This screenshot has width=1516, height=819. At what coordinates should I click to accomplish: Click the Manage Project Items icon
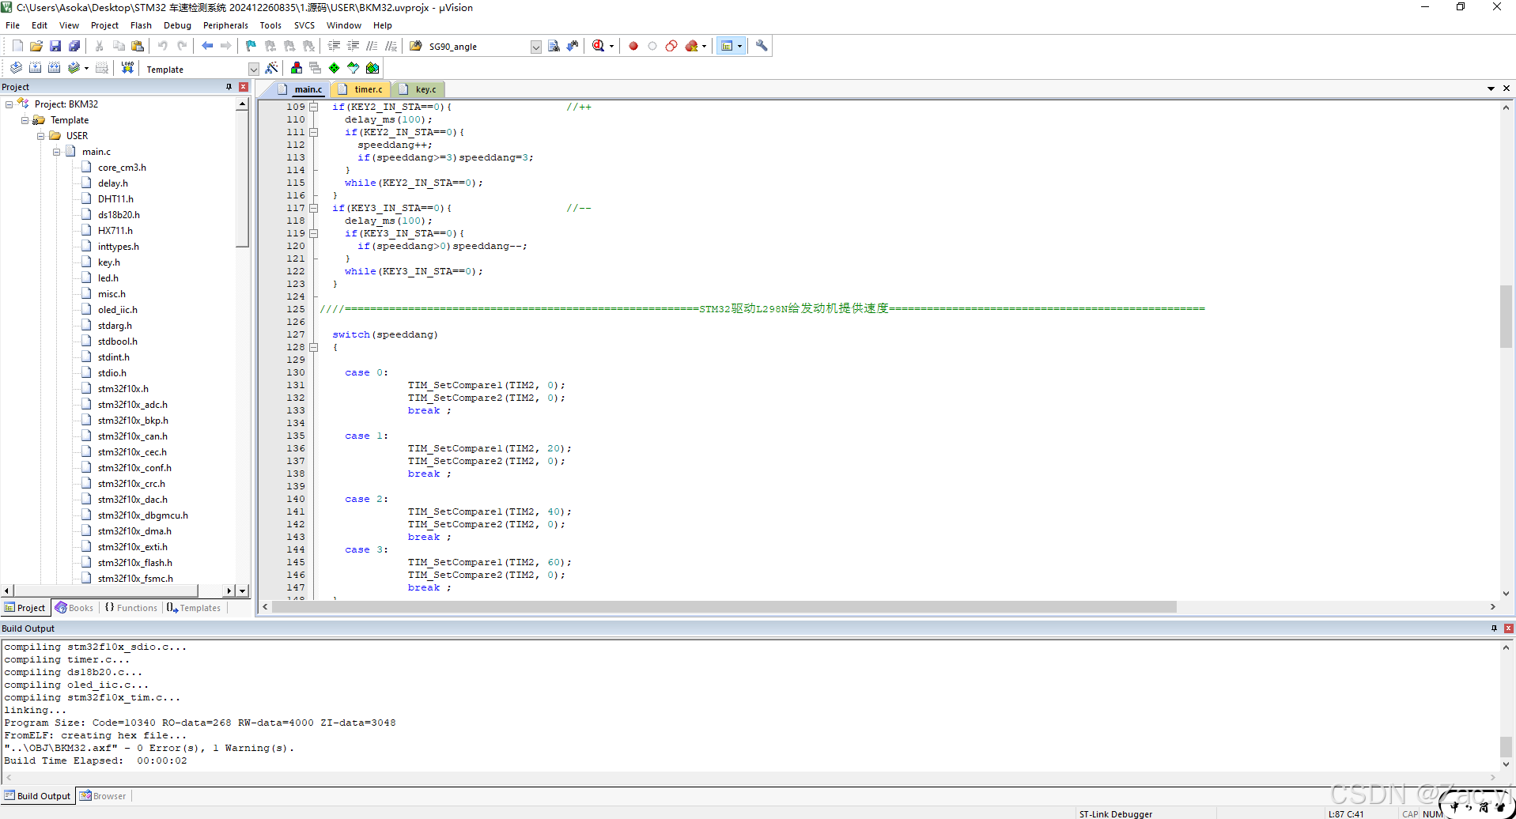point(297,68)
